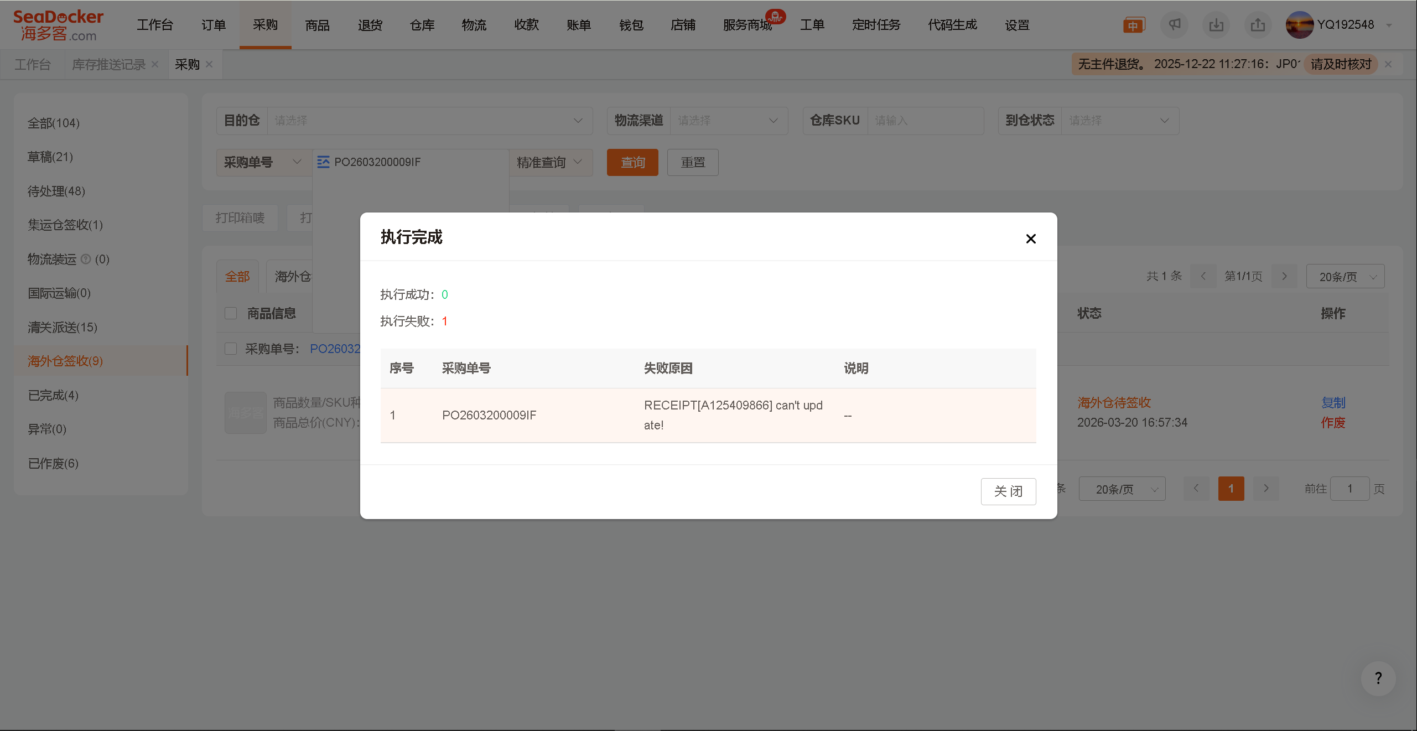Click the orange 查询 search button

pos(632,162)
